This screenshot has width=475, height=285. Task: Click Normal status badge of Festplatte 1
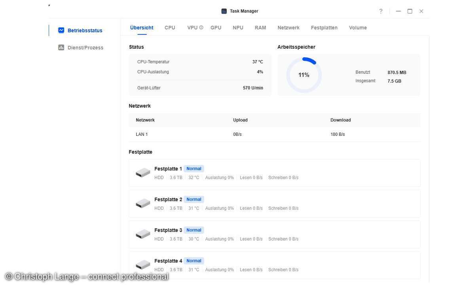click(x=194, y=169)
